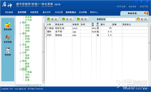Collapse the 五金 tree node
This screenshot has height=92, width=151.
coord(20,45)
